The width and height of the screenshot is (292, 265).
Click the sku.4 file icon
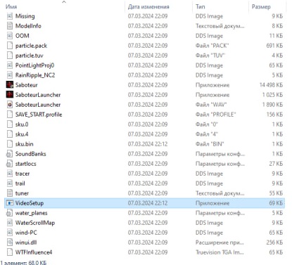(10, 134)
